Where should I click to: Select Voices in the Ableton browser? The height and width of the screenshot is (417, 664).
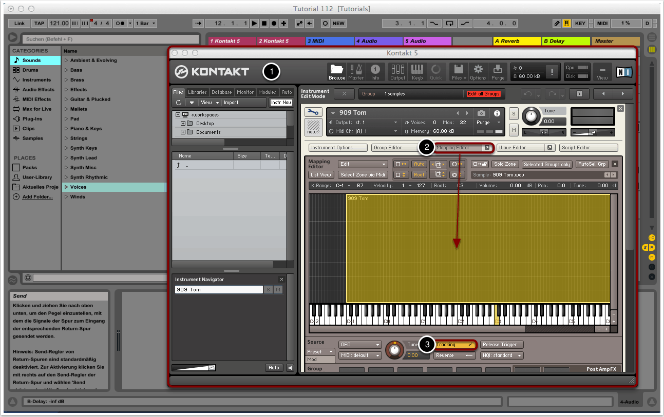(78, 187)
